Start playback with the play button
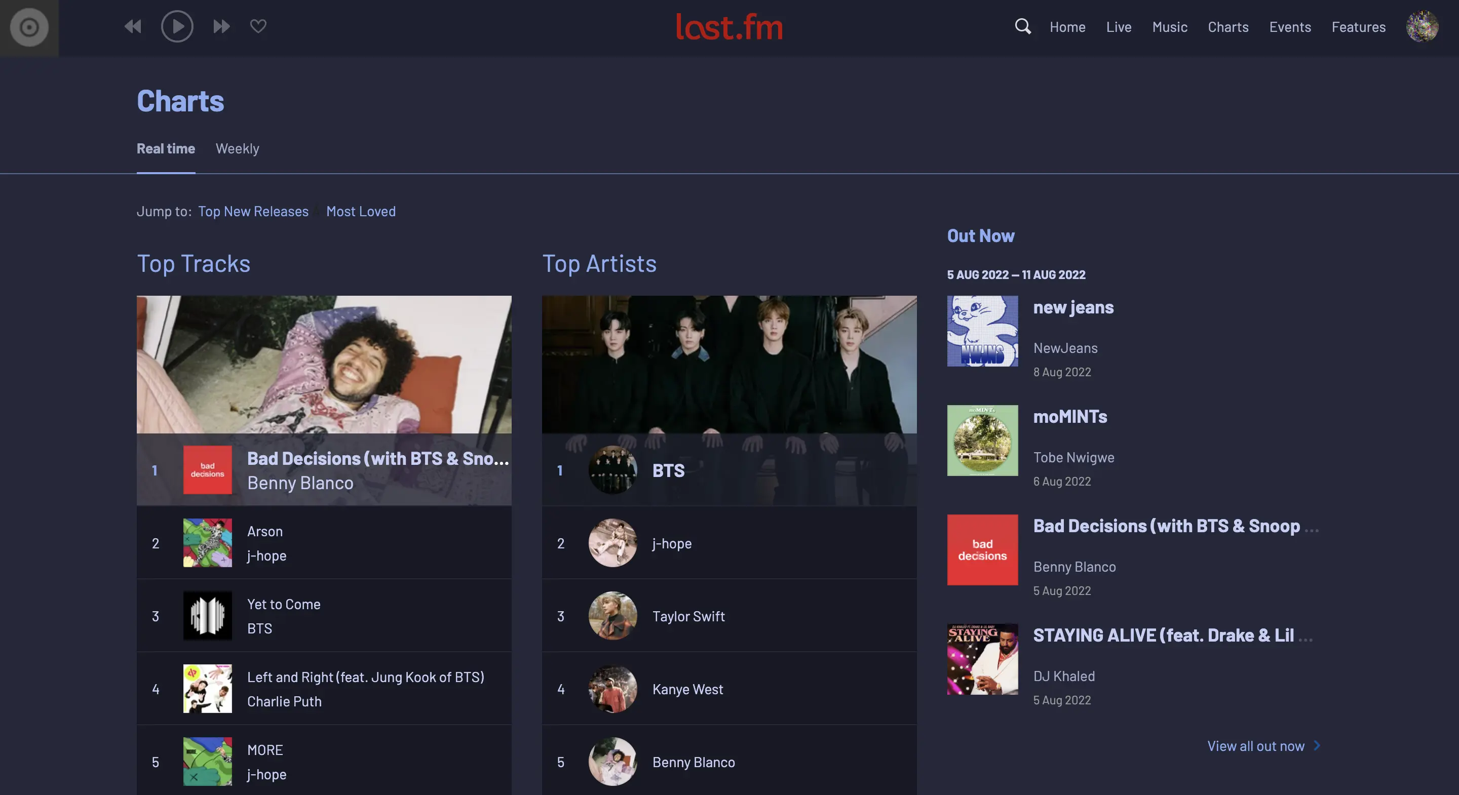This screenshot has width=1459, height=795. point(177,27)
